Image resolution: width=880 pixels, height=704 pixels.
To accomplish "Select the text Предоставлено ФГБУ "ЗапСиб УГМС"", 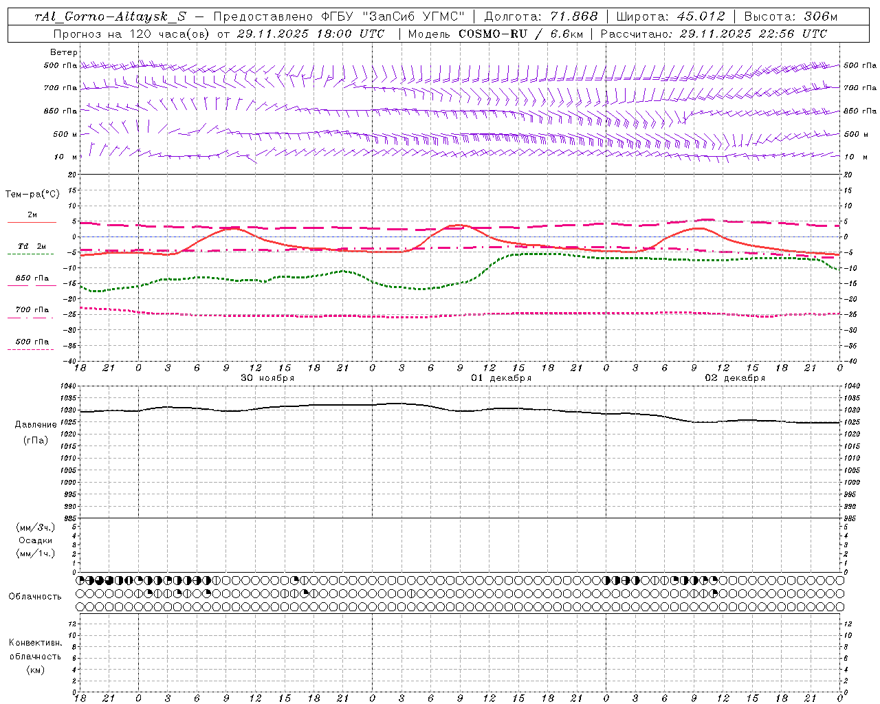I will pos(339,16).
